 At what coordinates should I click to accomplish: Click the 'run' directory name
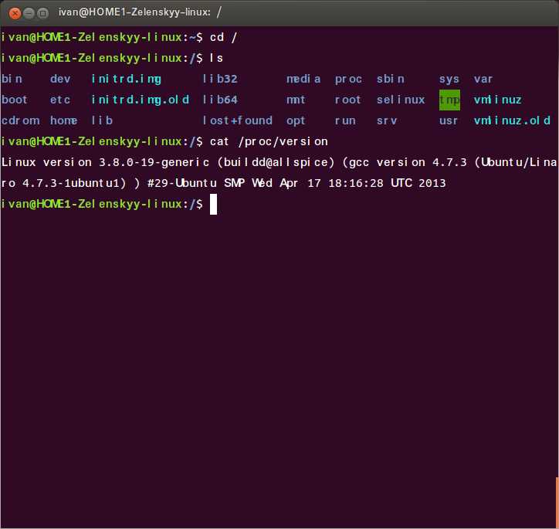click(345, 120)
